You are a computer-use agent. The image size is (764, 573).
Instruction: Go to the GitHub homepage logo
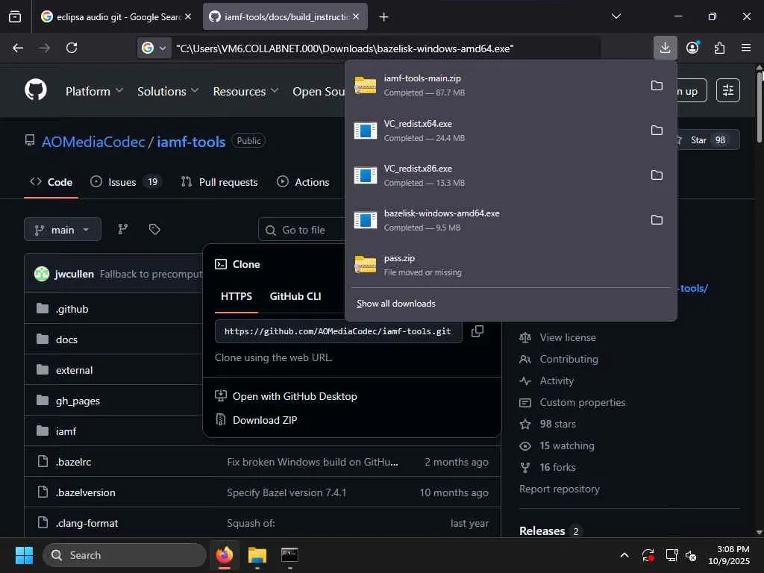[36, 90]
